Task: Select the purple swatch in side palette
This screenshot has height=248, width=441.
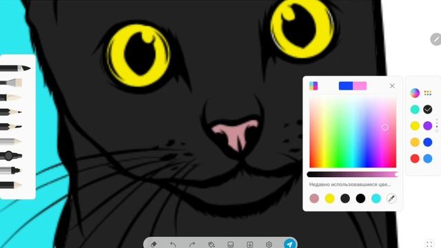Action: (x=428, y=125)
